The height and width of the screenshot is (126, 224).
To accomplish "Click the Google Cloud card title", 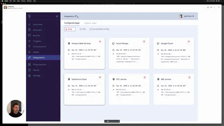I will coord(167,43).
